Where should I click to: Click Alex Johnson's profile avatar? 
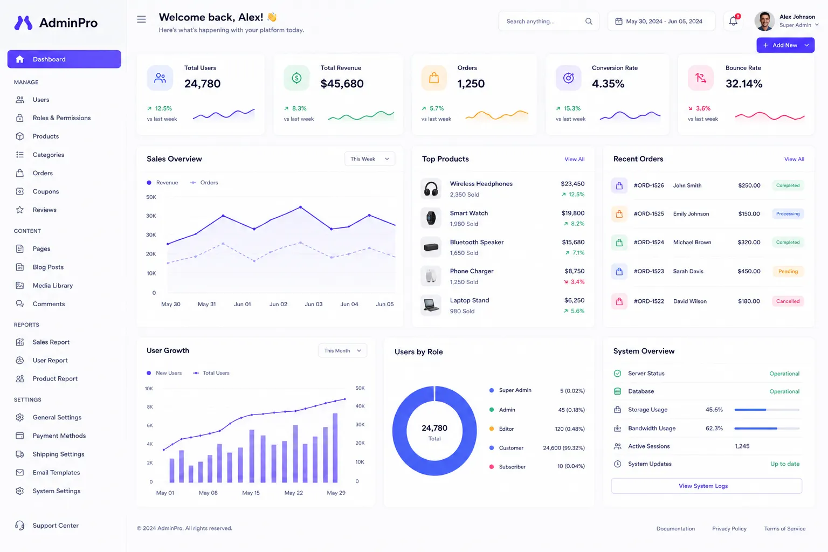click(x=764, y=21)
